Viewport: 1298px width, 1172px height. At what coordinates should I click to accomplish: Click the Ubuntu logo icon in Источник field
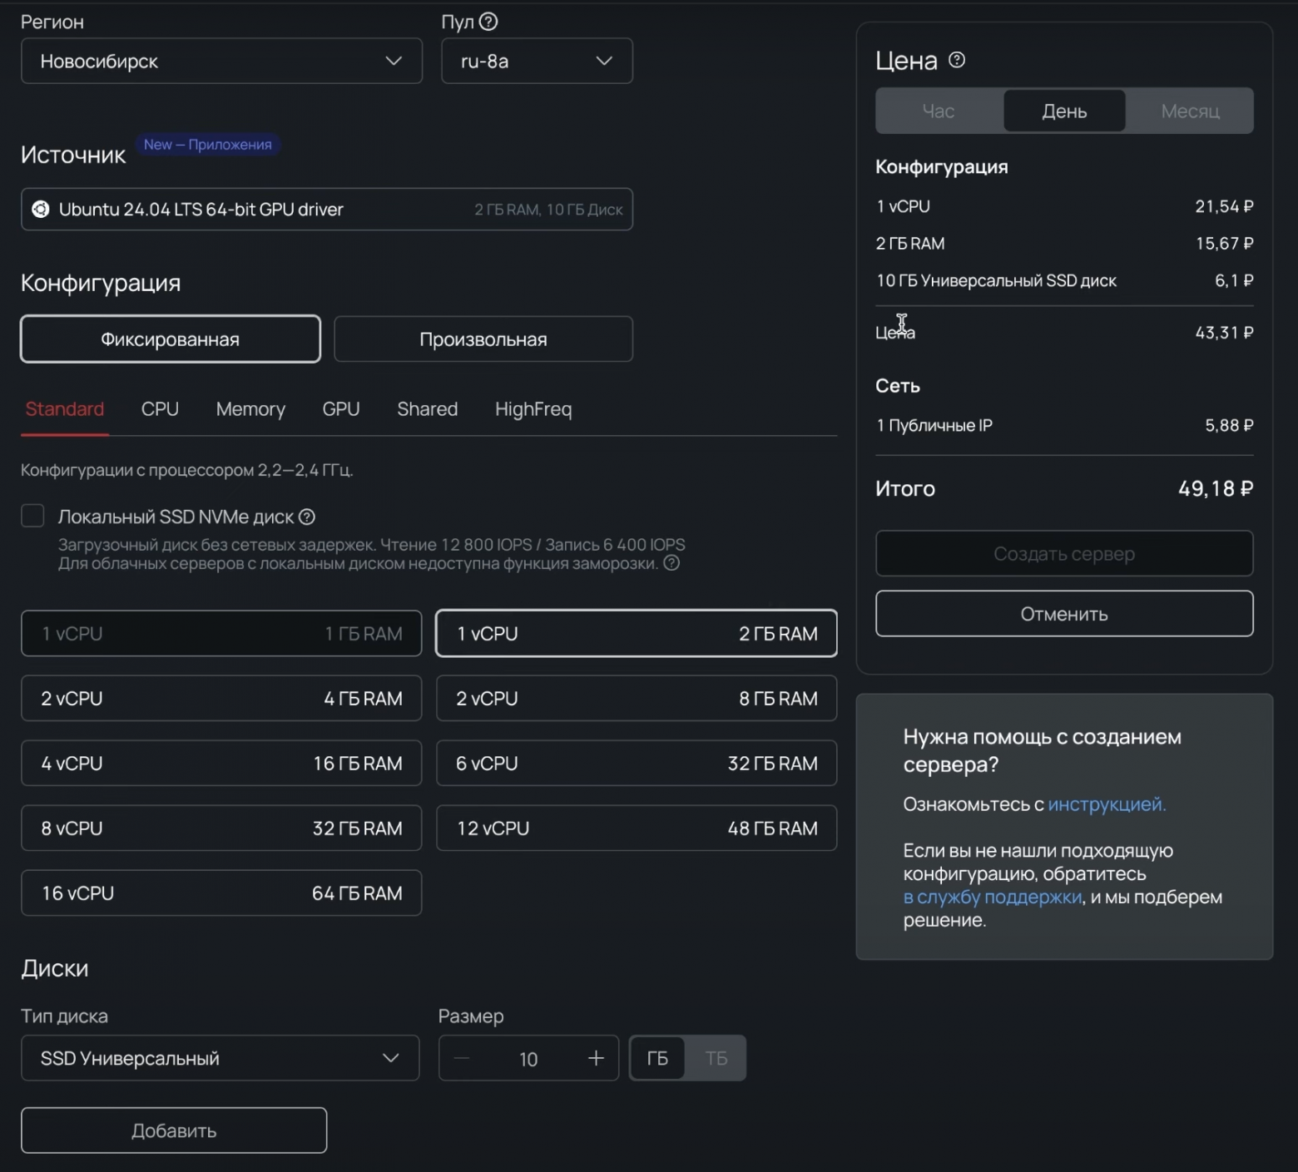tap(40, 210)
